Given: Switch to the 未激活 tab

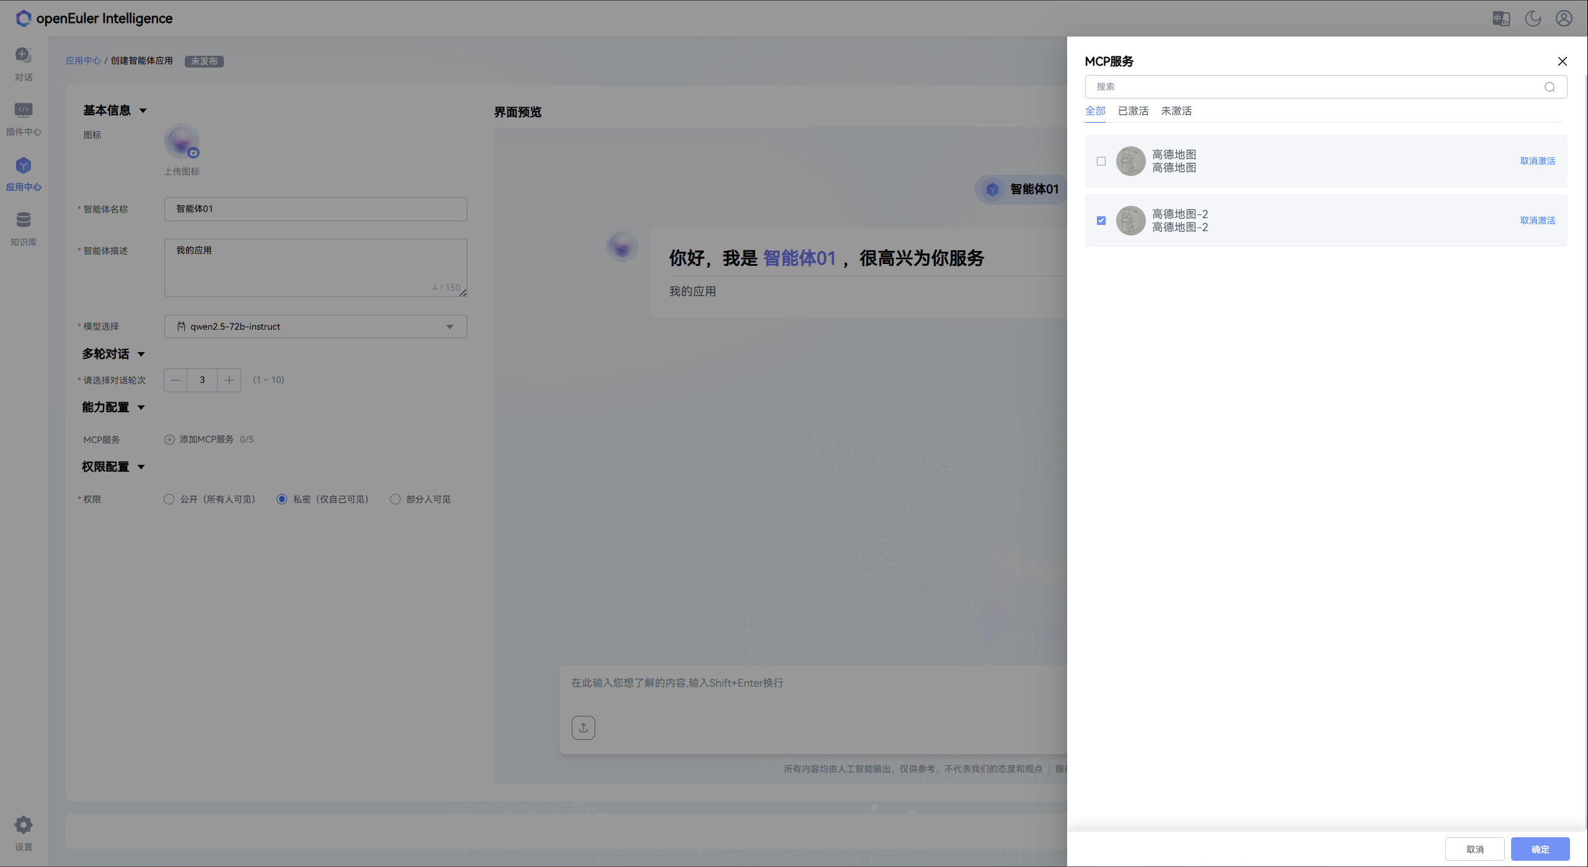Looking at the screenshot, I should click(x=1176, y=110).
